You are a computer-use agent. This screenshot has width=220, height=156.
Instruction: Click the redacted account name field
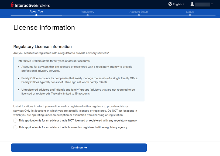(x=202, y=4)
